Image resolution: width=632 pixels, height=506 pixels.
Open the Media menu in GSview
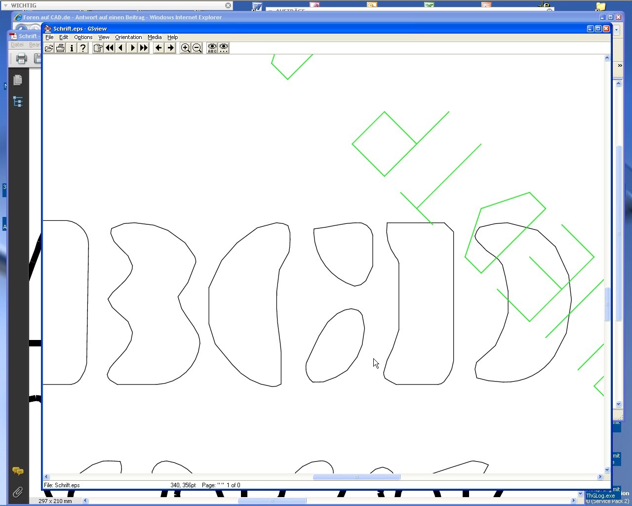[155, 37]
